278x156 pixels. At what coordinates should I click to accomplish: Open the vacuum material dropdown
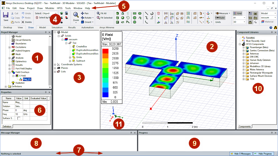pos(269,18)
